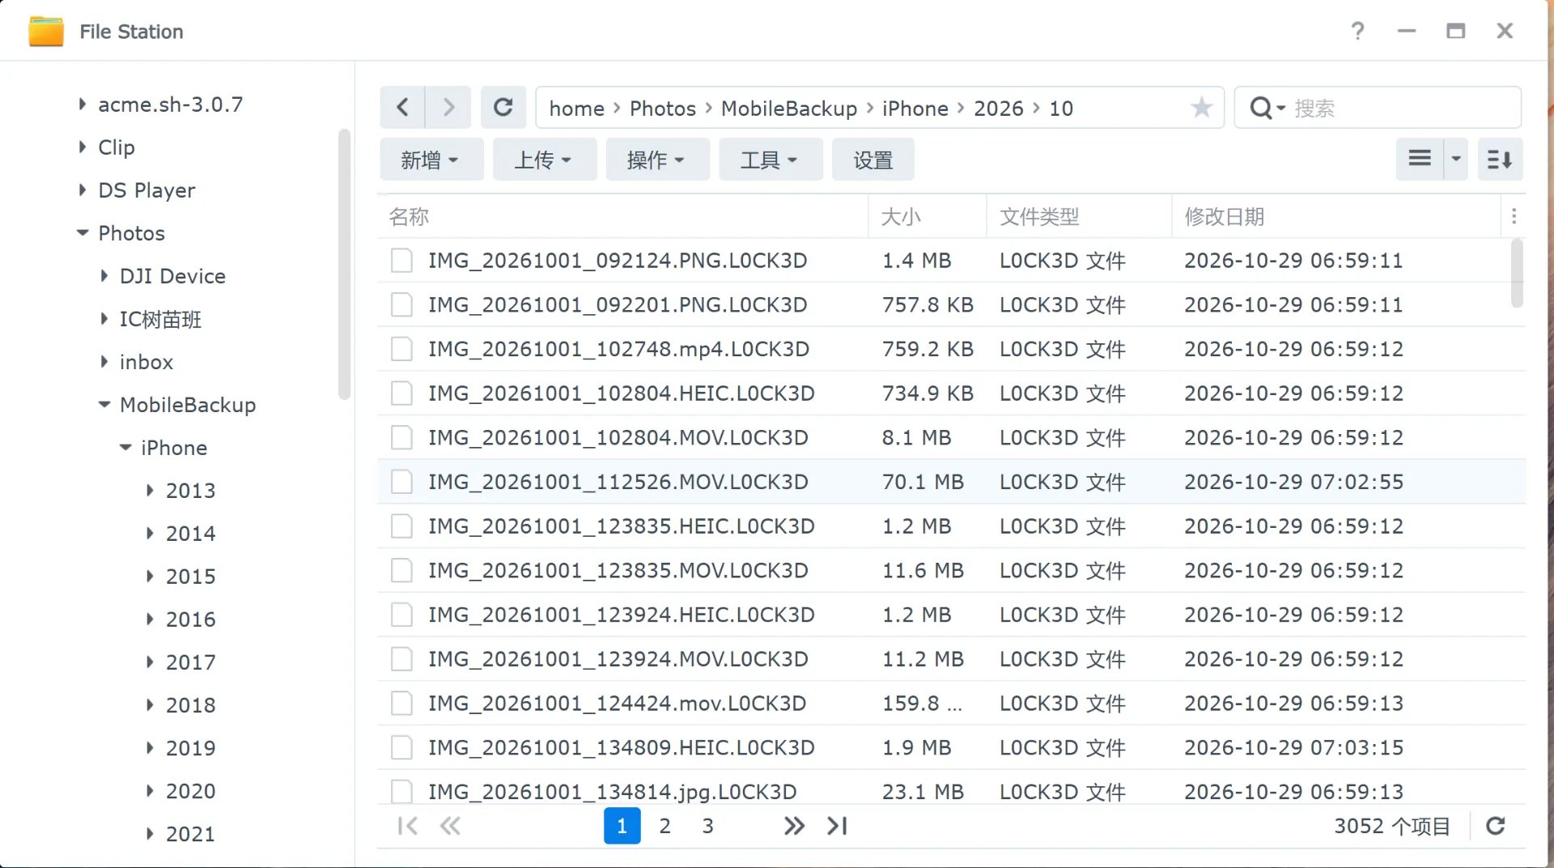This screenshot has height=868, width=1554.
Task: Jump to the last page of results
Action: (837, 826)
